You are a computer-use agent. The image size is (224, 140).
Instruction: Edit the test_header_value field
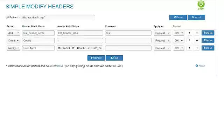pyautogui.click(x=80, y=33)
